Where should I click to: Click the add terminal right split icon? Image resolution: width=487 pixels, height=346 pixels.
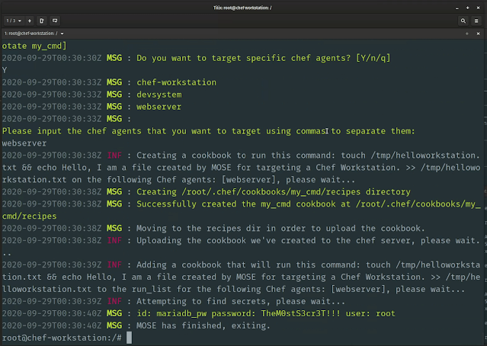coord(42,21)
